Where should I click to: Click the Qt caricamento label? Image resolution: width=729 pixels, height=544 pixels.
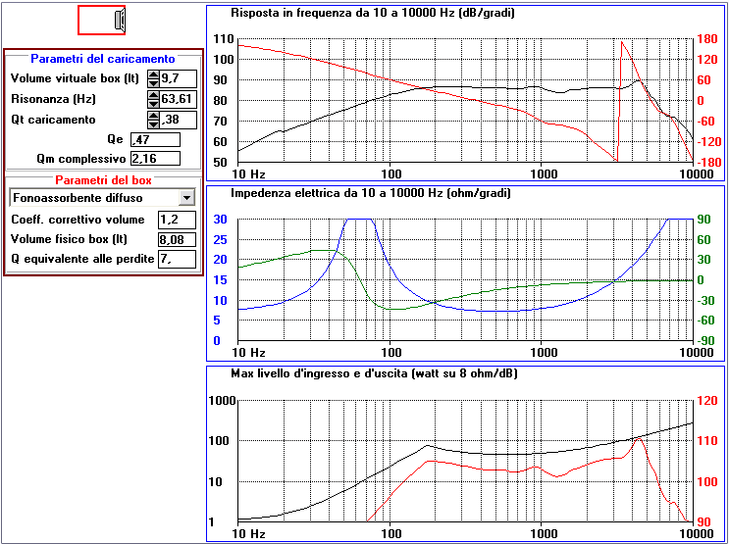53,120
